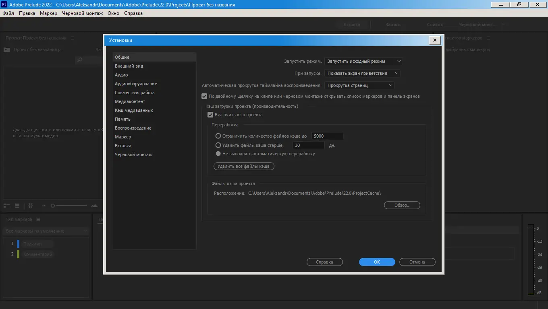The width and height of the screenshot is (548, 309).
Task: Open the Файл menu
Action: 8,13
